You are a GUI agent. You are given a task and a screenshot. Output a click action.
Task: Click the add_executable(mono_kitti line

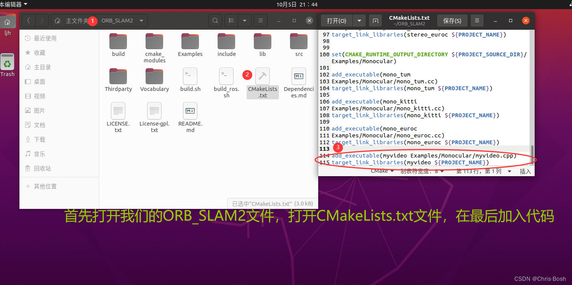coord(374,102)
